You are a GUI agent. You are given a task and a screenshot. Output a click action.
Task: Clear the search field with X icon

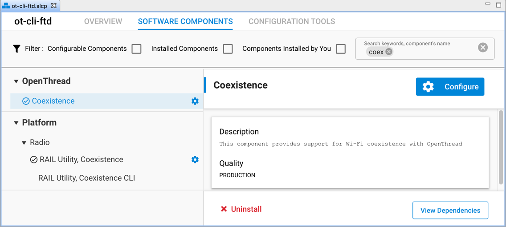point(482,48)
